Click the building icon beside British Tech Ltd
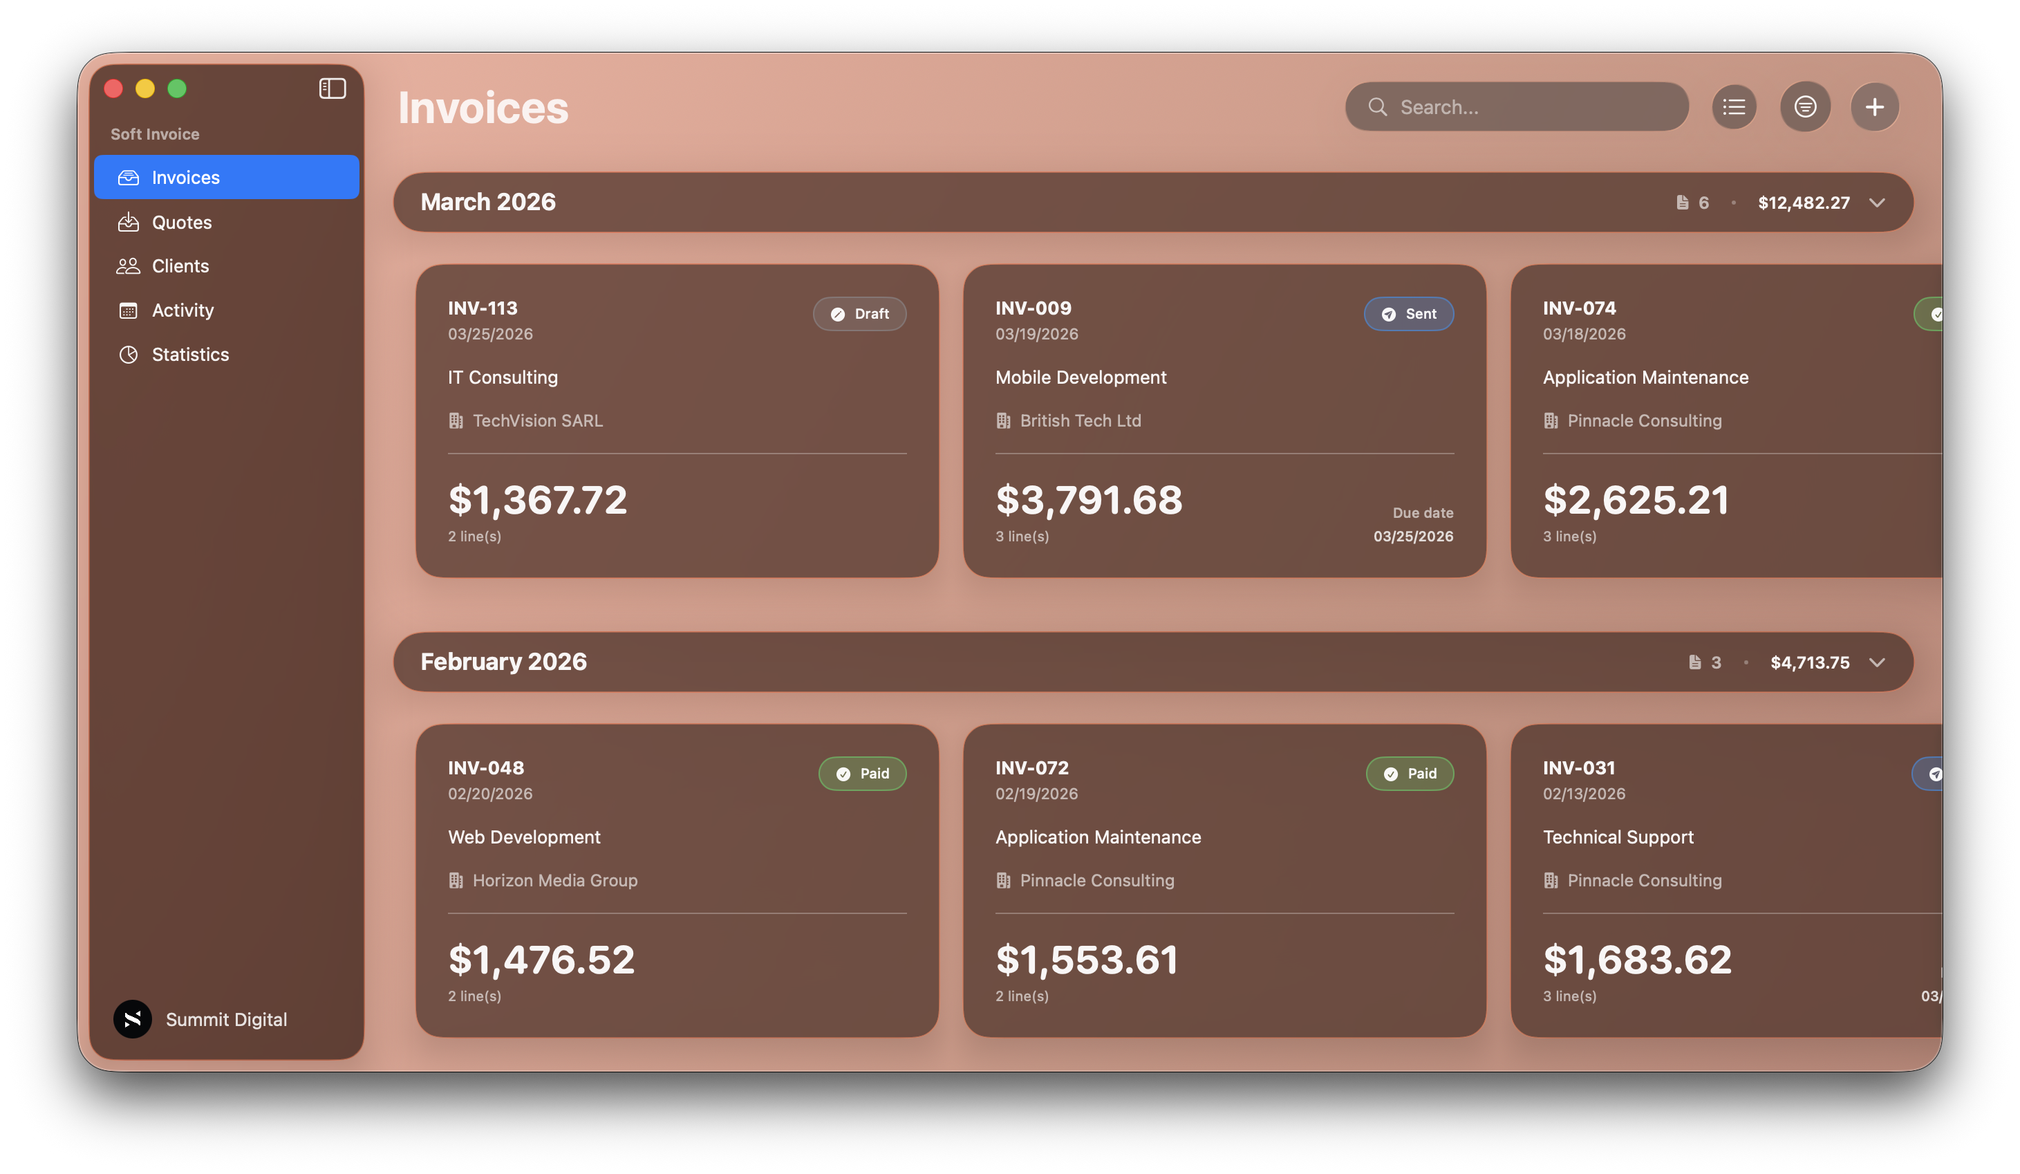 point(1003,421)
